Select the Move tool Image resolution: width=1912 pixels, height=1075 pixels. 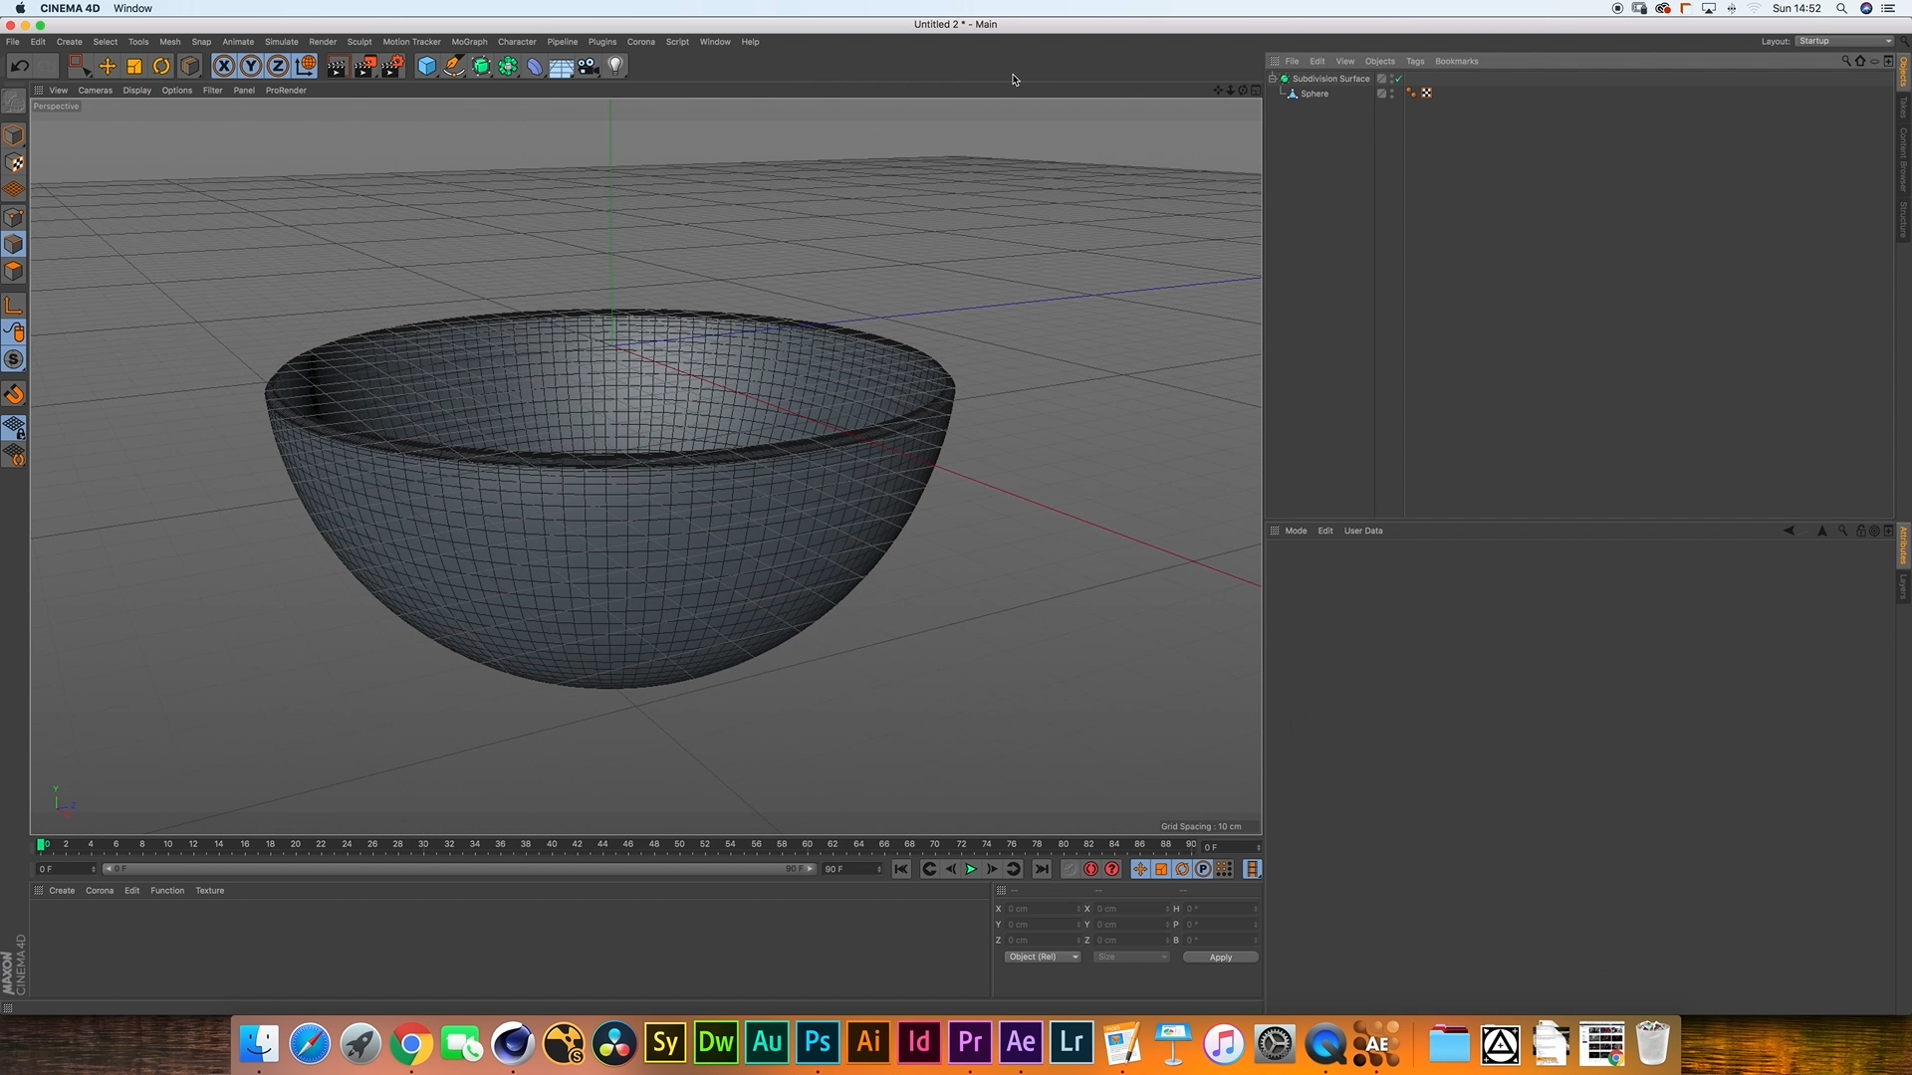click(x=108, y=67)
